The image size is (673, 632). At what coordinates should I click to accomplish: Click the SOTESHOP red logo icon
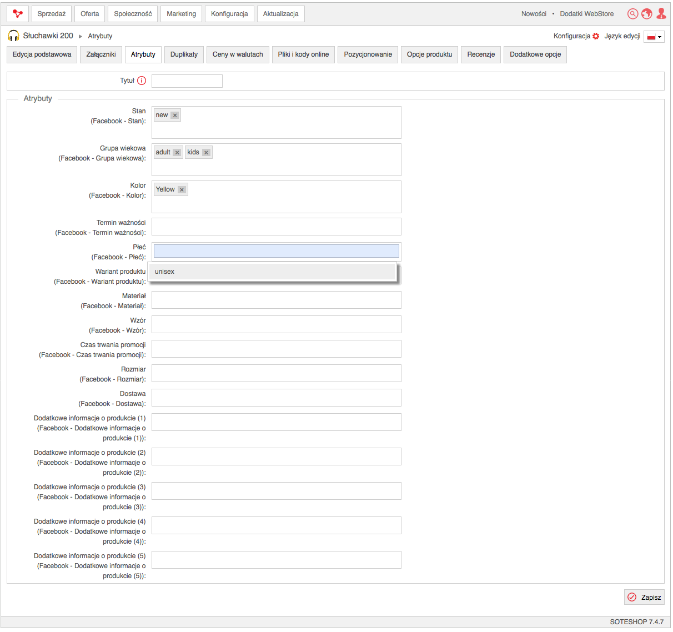(x=18, y=14)
